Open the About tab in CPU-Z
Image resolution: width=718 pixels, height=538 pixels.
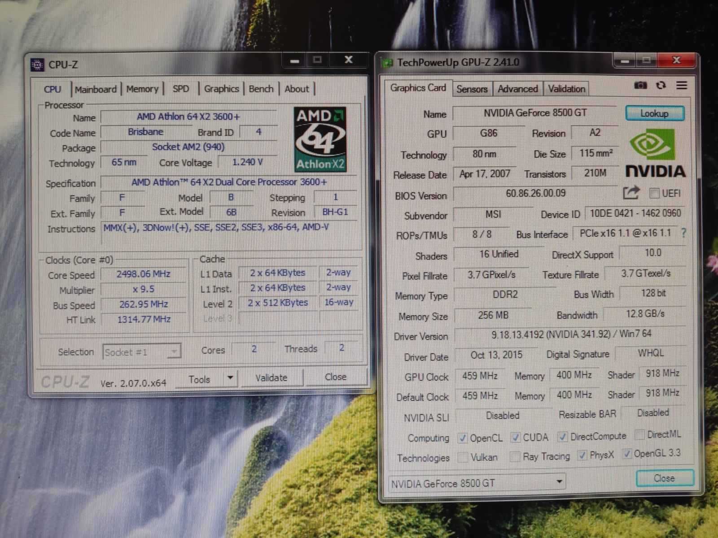pyautogui.click(x=297, y=89)
